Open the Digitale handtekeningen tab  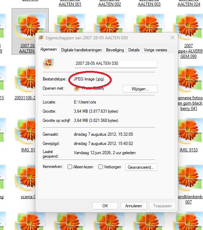(81, 50)
